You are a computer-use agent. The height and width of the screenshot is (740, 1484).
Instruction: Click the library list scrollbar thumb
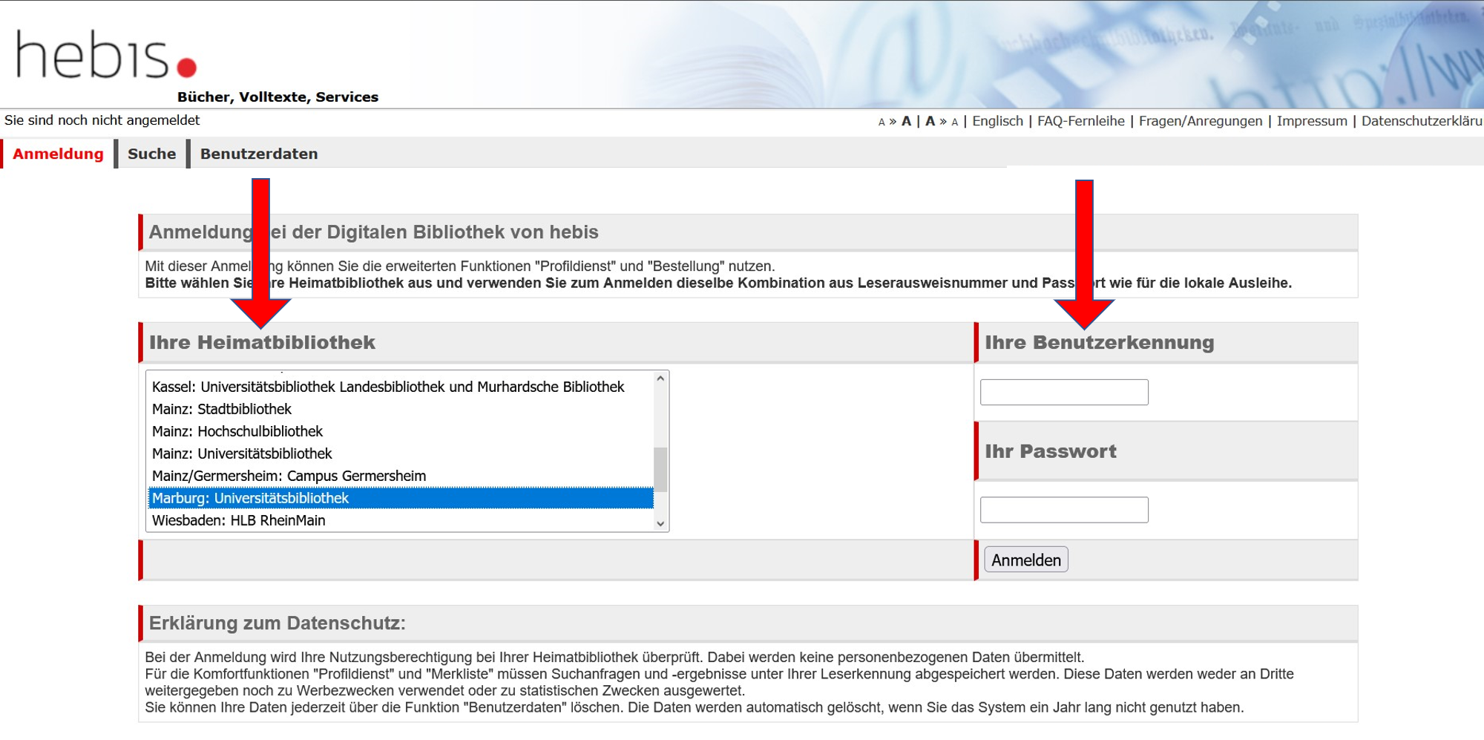(660, 469)
